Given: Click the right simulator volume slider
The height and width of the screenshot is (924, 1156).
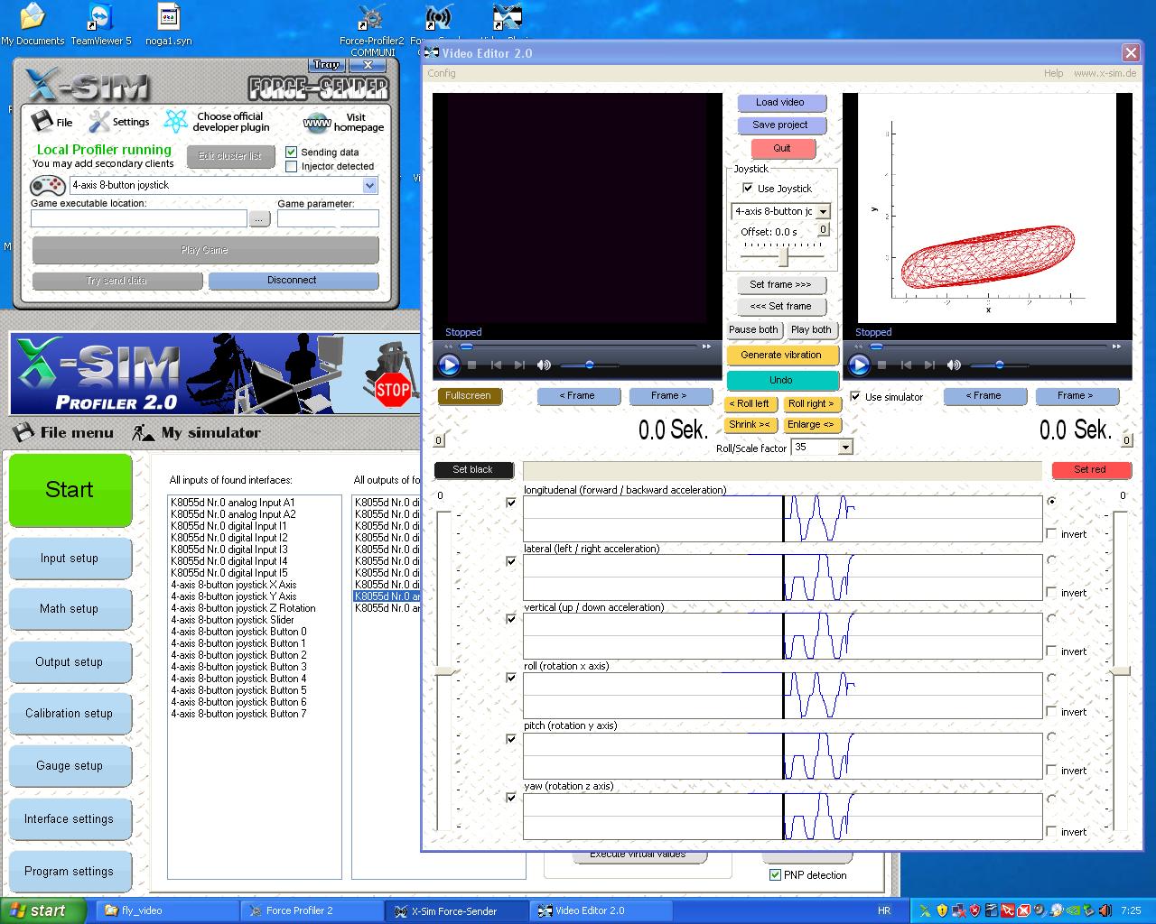Looking at the screenshot, I should 999,365.
